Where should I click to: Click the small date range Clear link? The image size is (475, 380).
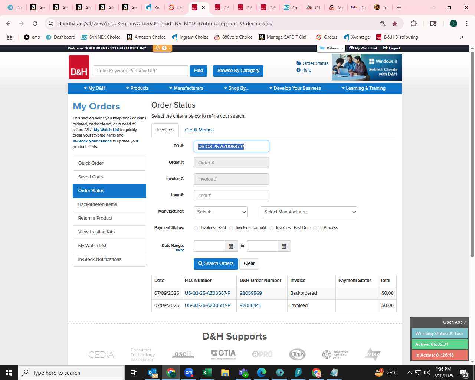pyautogui.click(x=180, y=250)
